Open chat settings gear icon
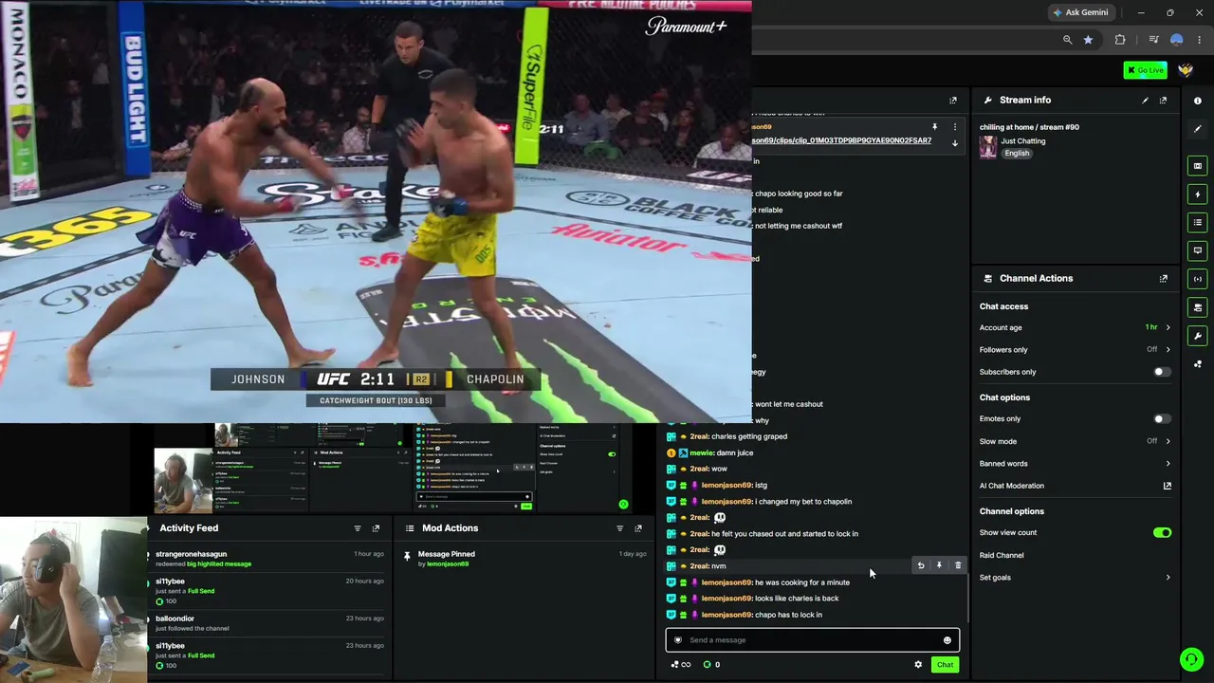Viewport: 1214px width, 683px height. (x=918, y=665)
